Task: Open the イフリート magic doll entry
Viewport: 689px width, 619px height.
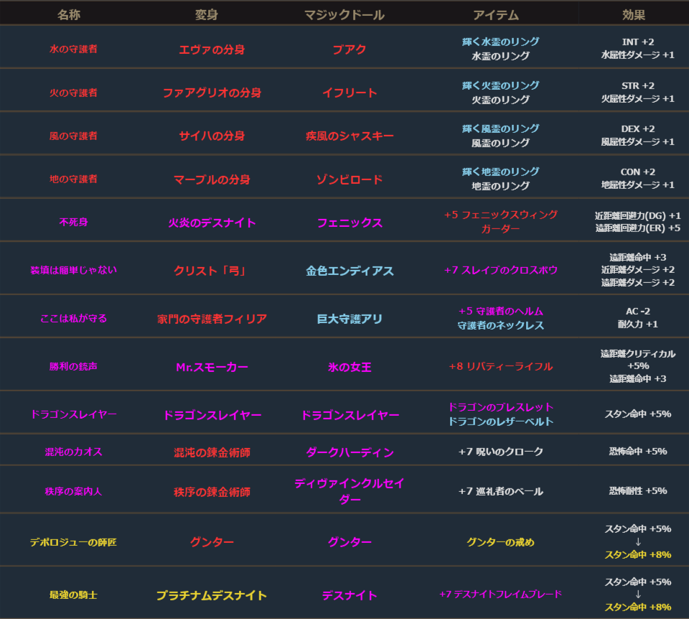Action: pyautogui.click(x=349, y=93)
